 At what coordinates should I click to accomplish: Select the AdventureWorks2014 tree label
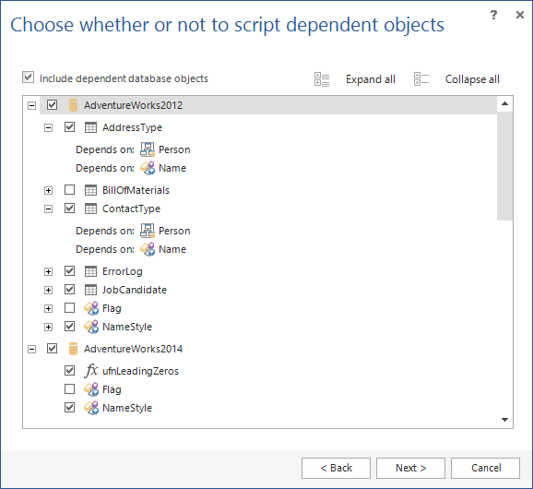point(133,349)
